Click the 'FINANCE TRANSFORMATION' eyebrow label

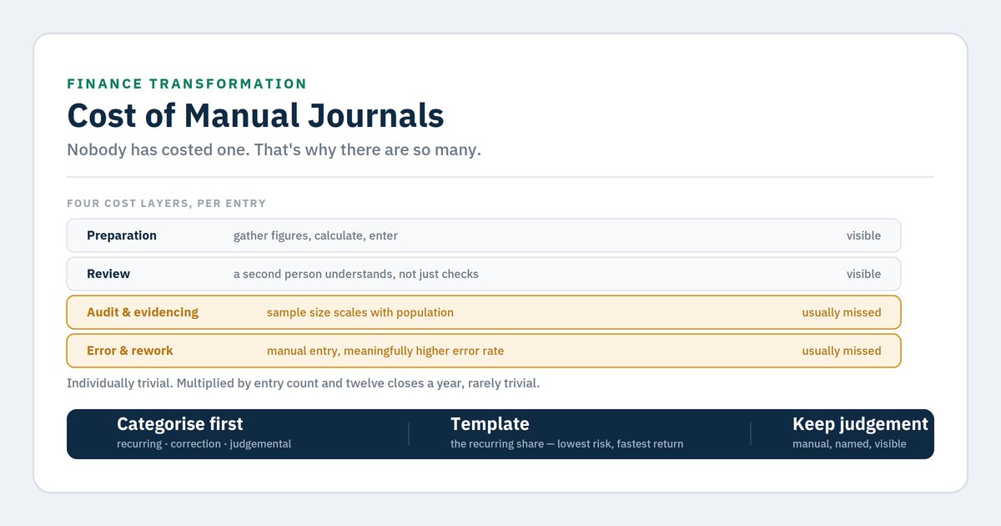coord(187,83)
